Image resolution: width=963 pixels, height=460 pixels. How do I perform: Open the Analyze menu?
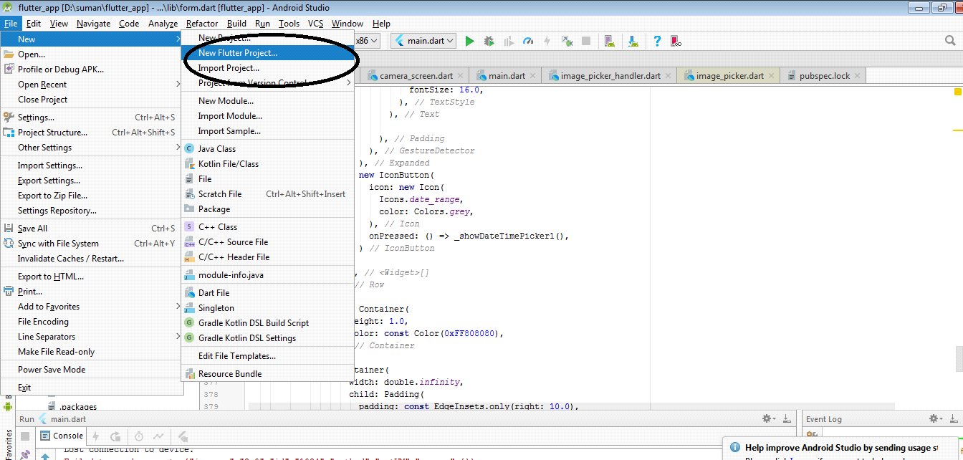coord(163,24)
